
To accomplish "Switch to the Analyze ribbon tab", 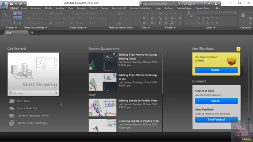I will (x=60, y=8).
